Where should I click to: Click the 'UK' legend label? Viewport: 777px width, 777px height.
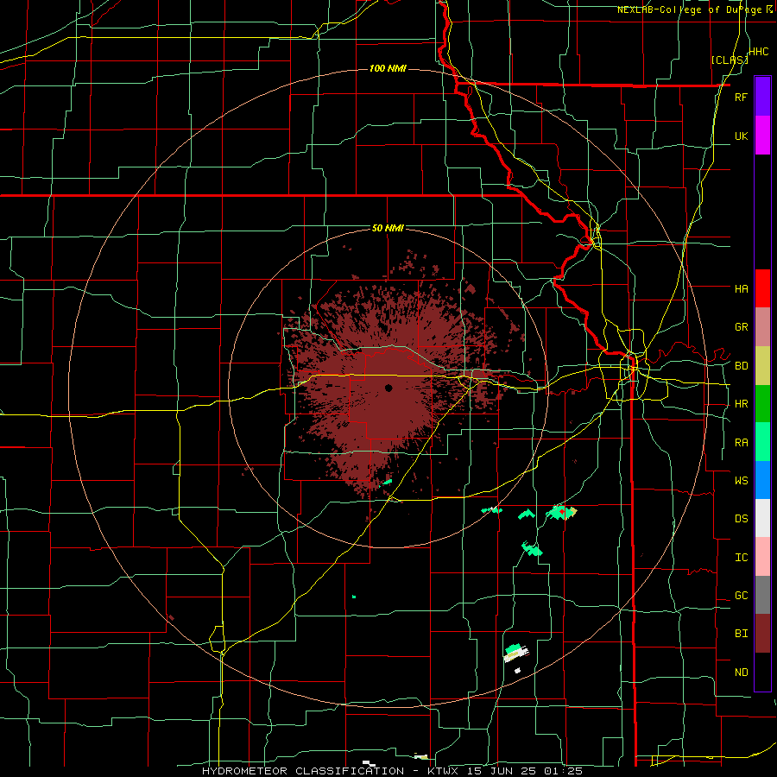741,136
